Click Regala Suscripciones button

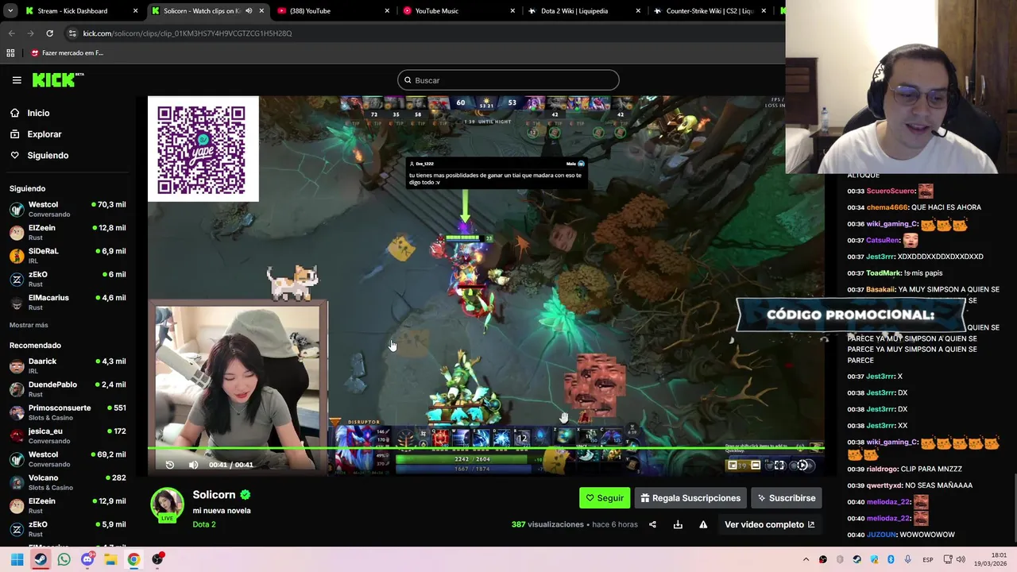coord(690,498)
